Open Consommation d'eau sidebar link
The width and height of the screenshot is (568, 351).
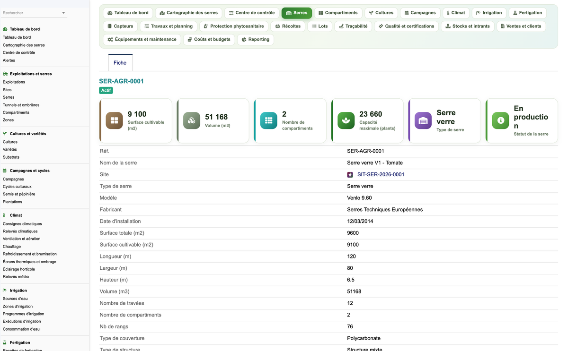21,329
